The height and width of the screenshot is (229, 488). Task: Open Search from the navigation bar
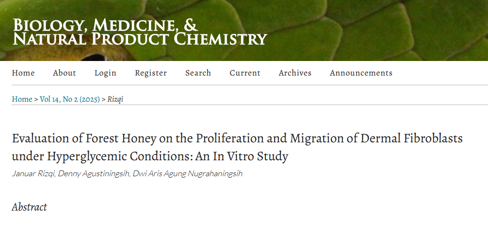(198, 73)
